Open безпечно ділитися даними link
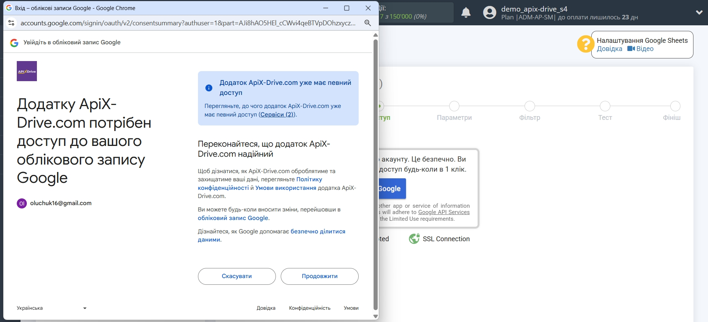The height and width of the screenshot is (322, 708). tap(271, 236)
